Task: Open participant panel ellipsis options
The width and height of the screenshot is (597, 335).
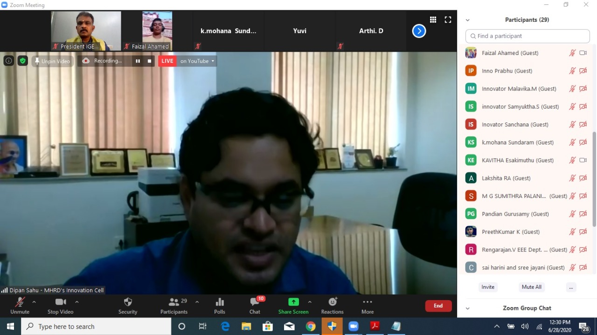Action: (x=571, y=287)
